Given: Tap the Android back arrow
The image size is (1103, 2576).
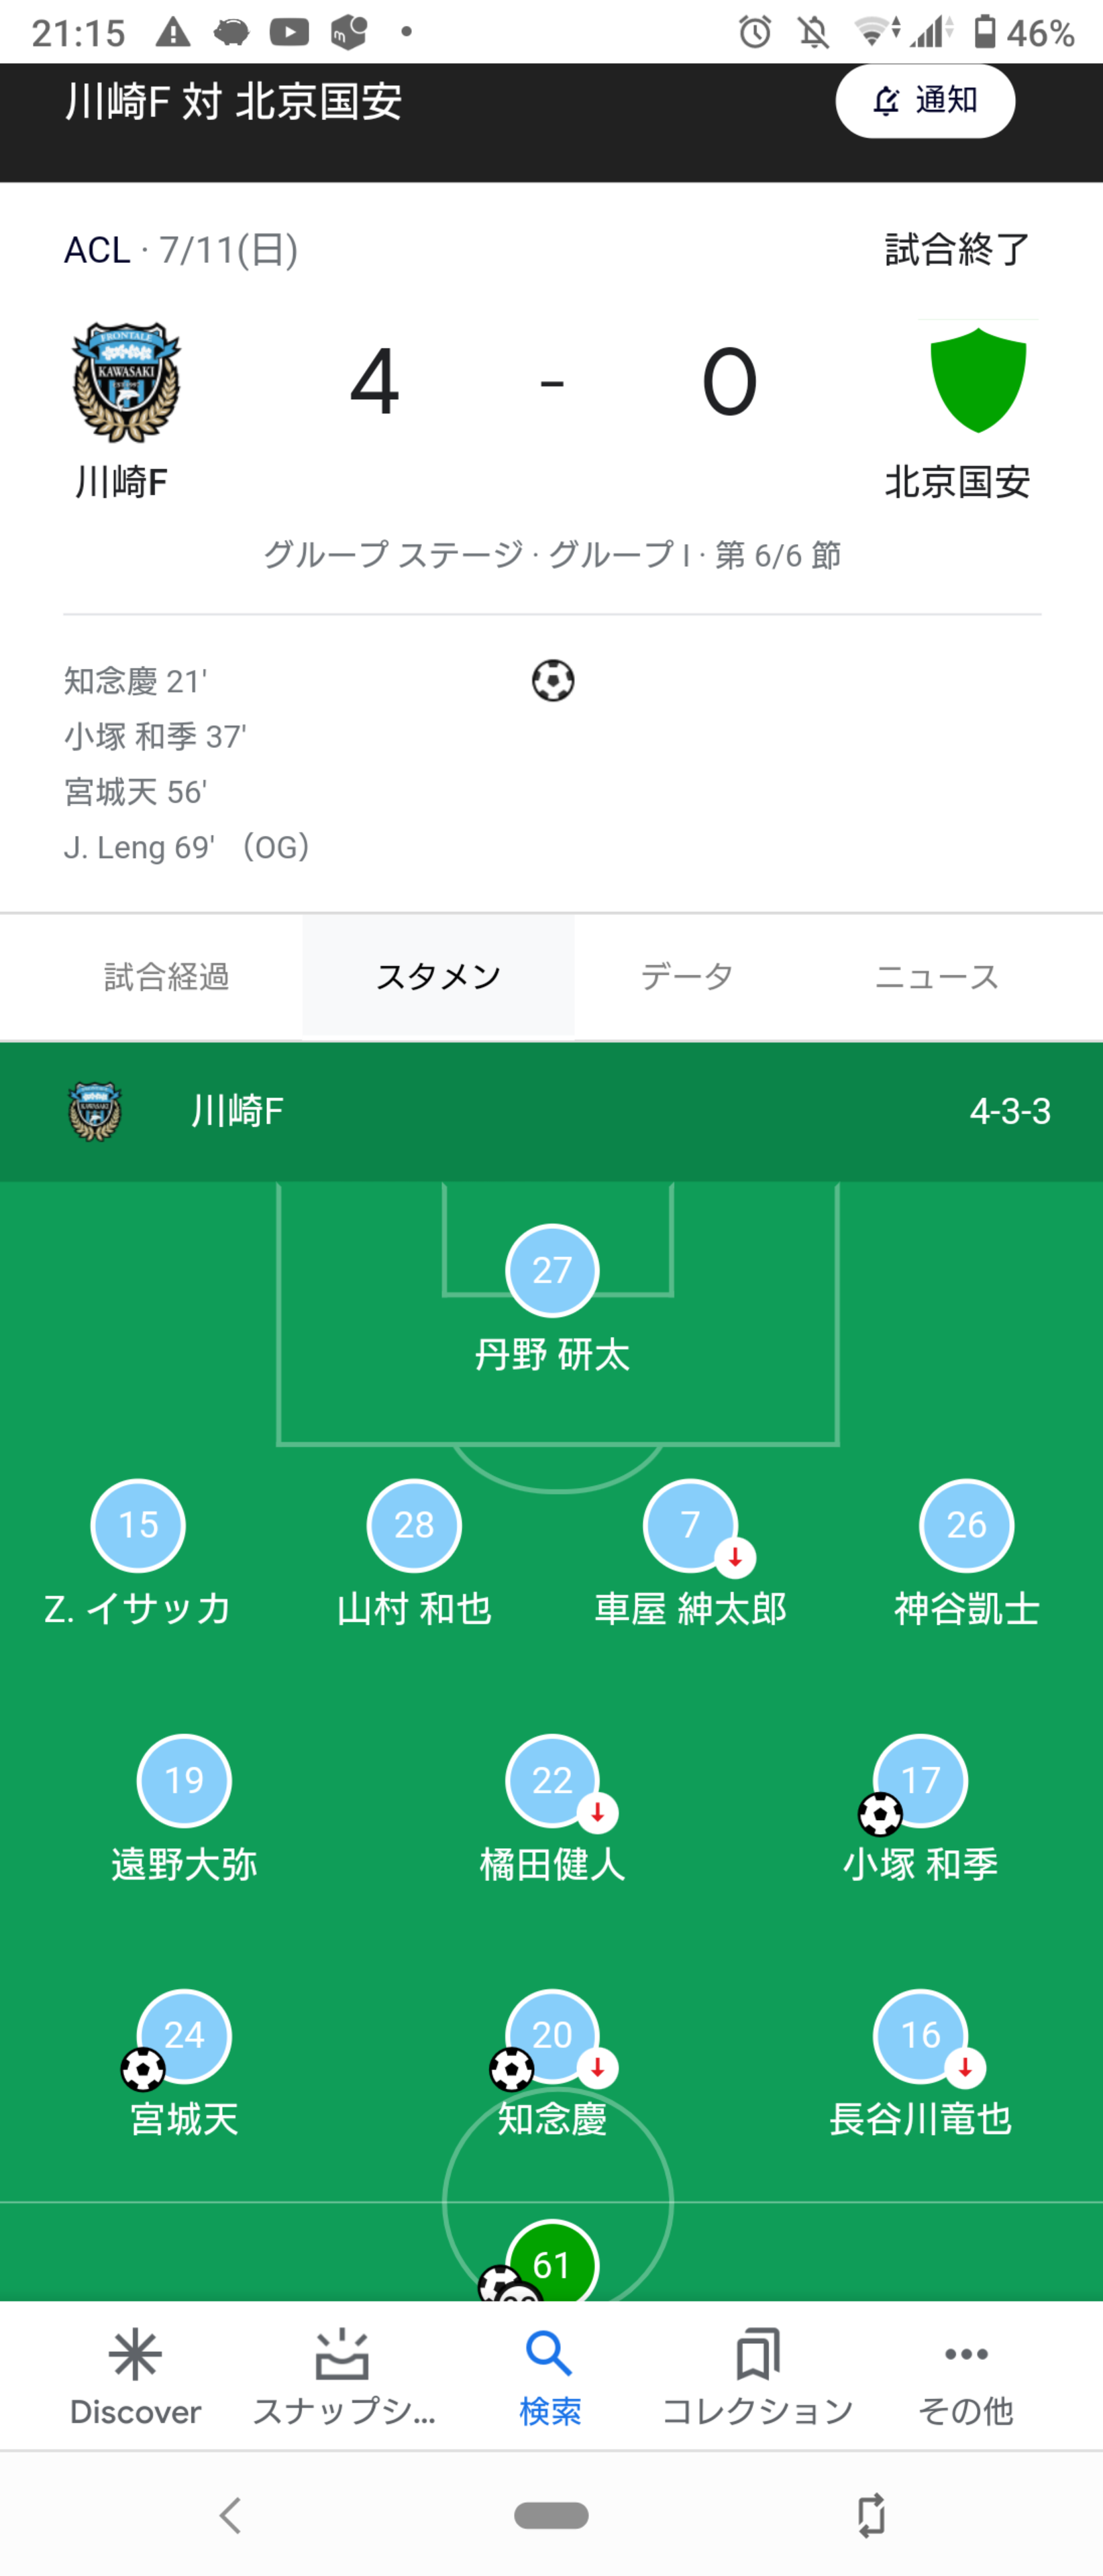Looking at the screenshot, I should point(231,2514).
